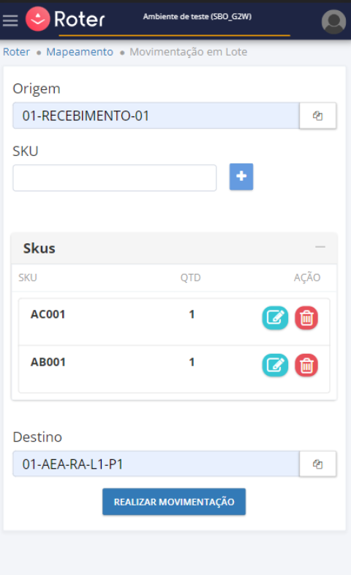Open the user profile avatar
351x575 pixels.
(333, 22)
